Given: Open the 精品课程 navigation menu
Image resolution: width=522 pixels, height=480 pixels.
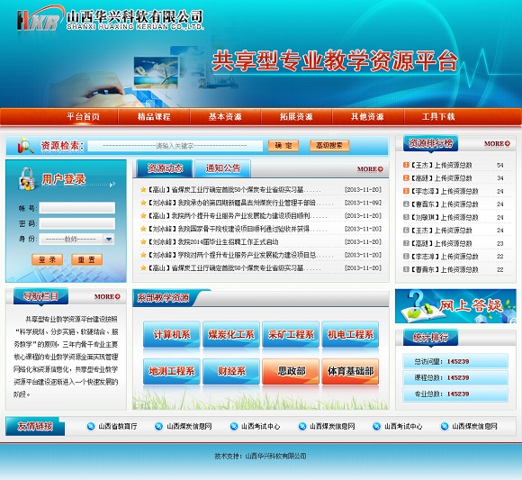Looking at the screenshot, I should tap(154, 117).
